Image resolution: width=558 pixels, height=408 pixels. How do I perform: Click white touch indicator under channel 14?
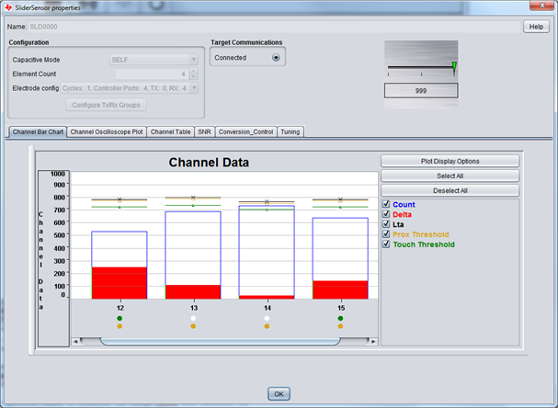(x=267, y=318)
